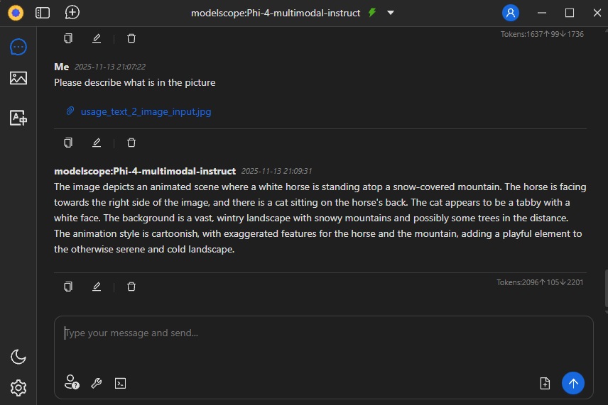This screenshot has height=405, width=608.
Task: Send the message with arrow button
Action: pos(572,383)
